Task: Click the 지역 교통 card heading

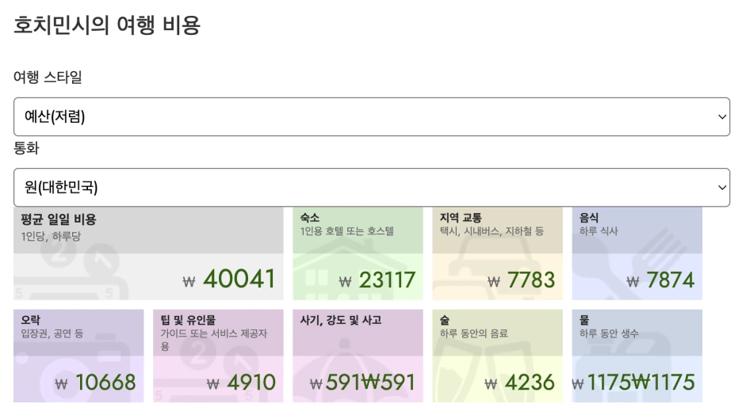Action: coord(461,218)
